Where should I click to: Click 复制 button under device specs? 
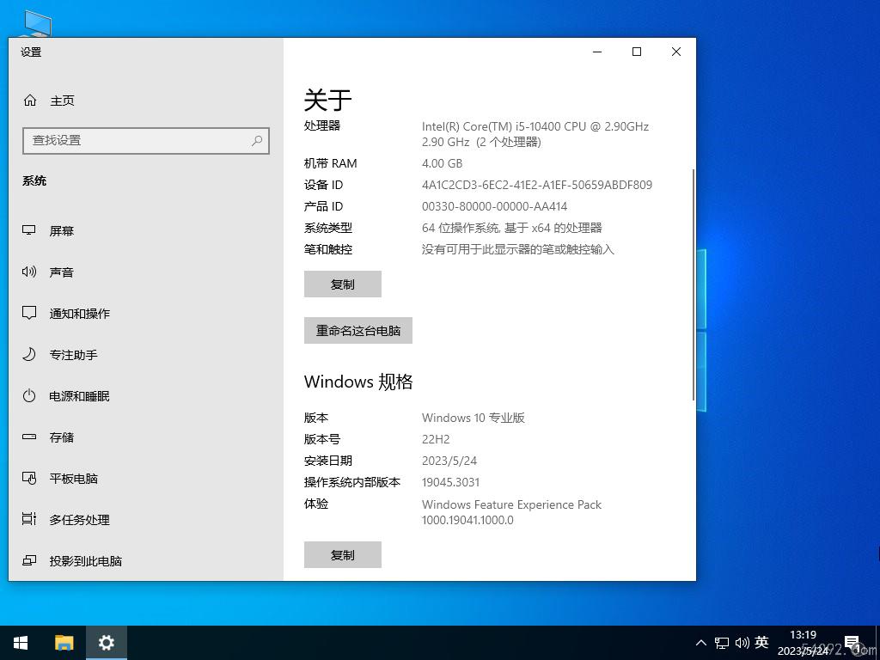[342, 284]
